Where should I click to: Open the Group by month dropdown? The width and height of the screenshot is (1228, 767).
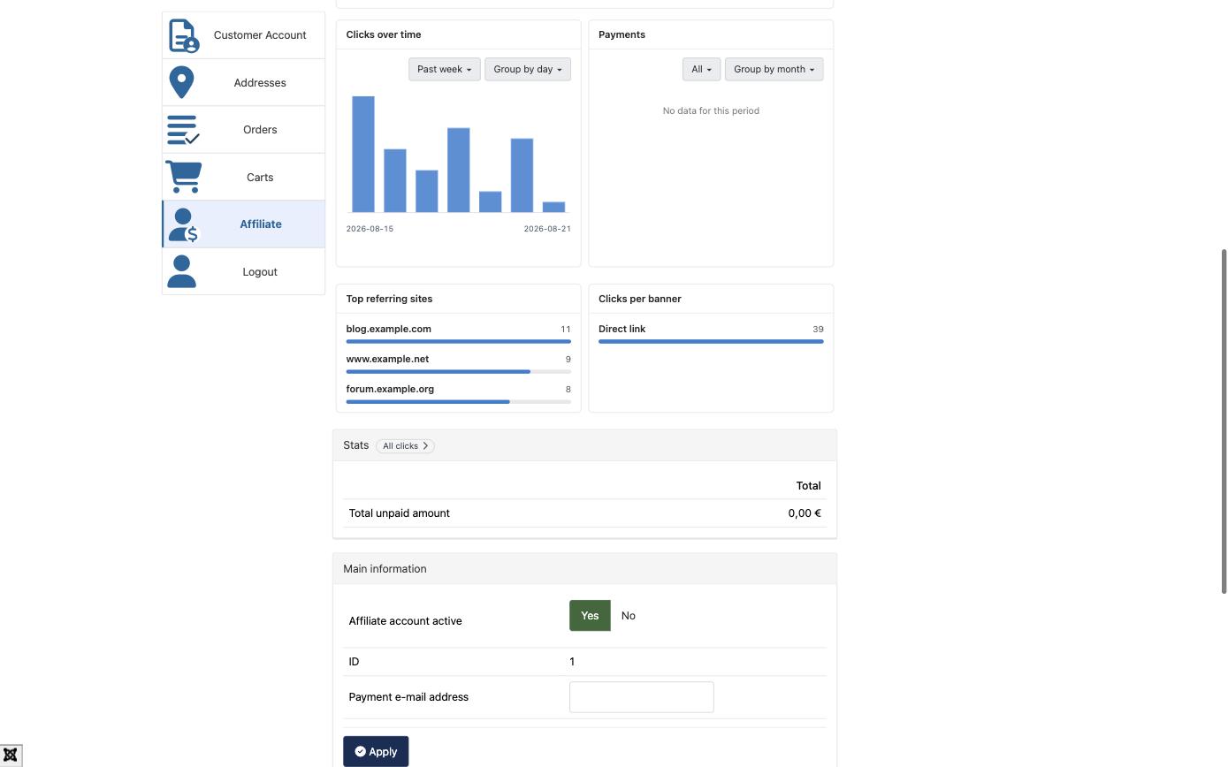[774, 69]
